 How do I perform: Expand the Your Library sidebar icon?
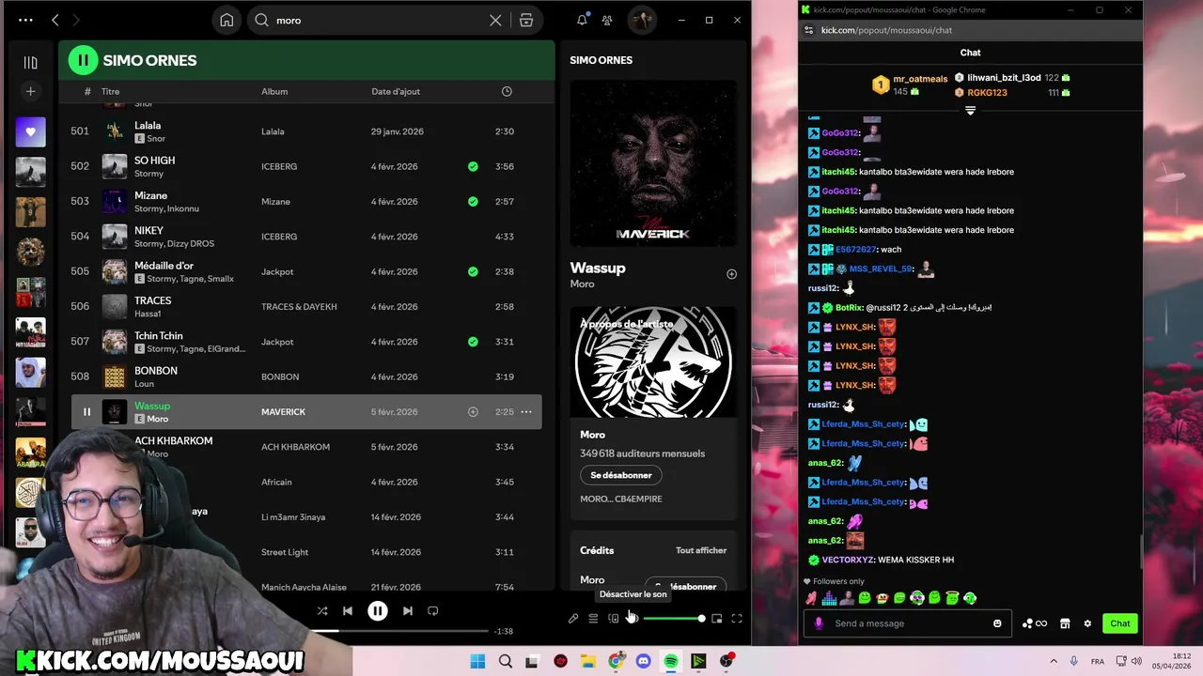(30, 62)
